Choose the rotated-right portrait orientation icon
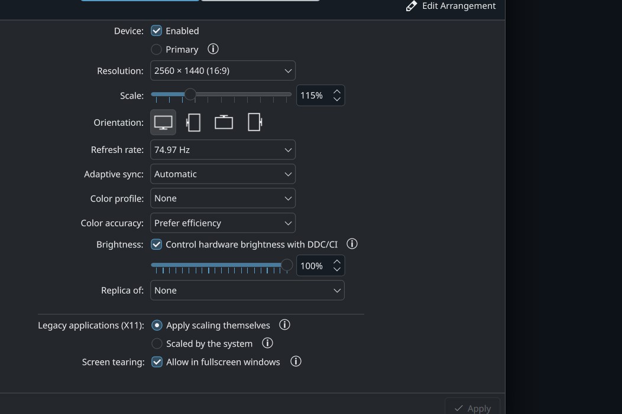The width and height of the screenshot is (622, 414). click(254, 122)
